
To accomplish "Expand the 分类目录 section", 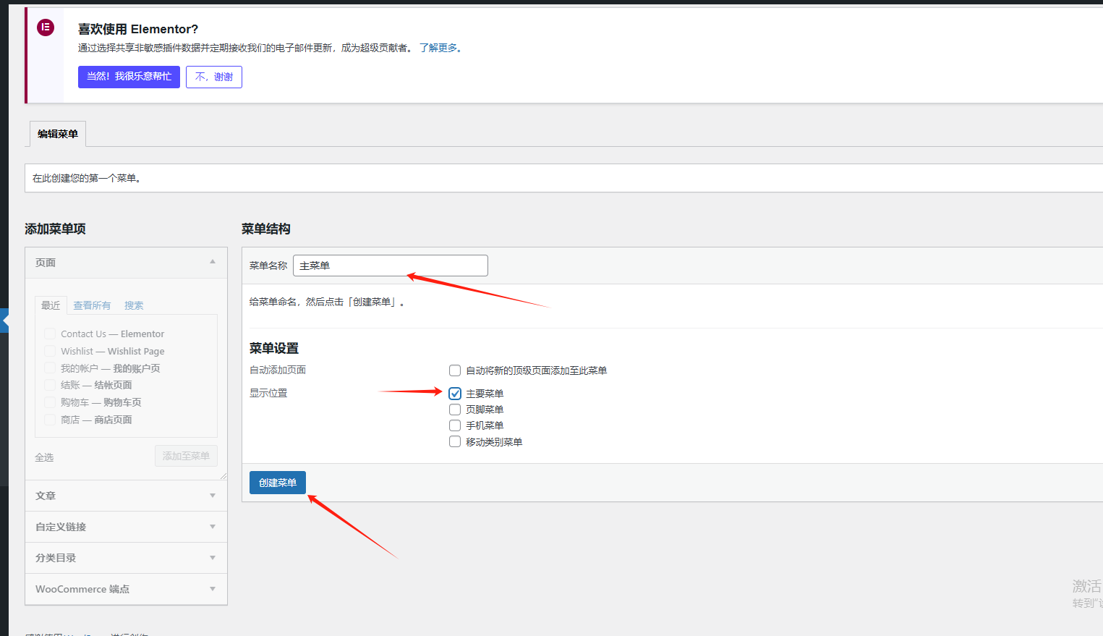I will pyautogui.click(x=213, y=557).
